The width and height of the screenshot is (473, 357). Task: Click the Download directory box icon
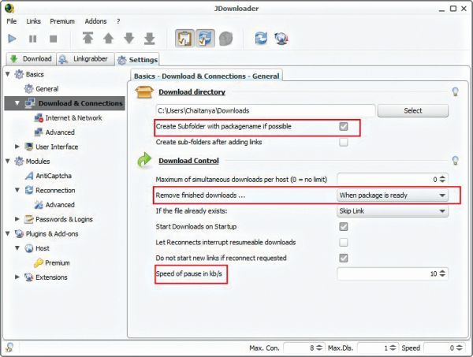click(x=144, y=92)
